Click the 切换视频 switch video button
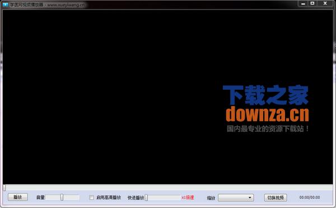This screenshot has height=208, width=336. [276, 198]
